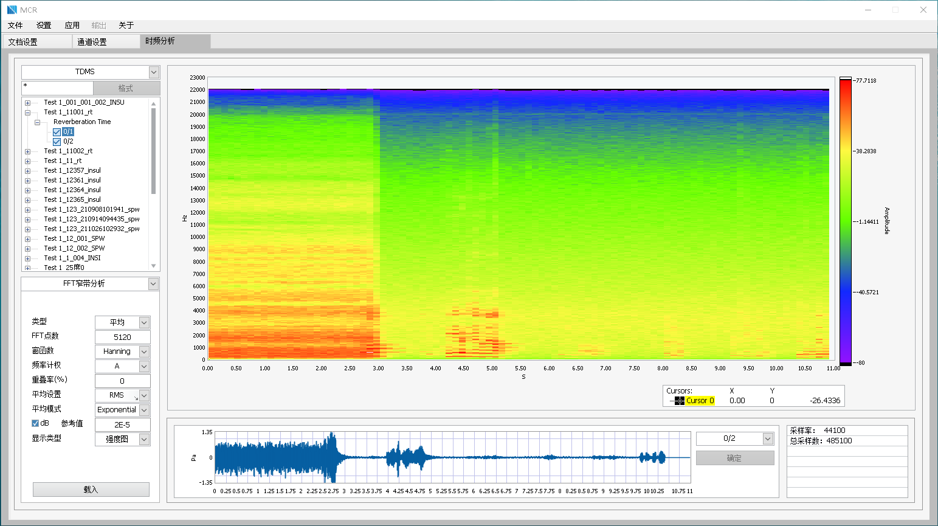Click the FFT点数 input field
938x526 pixels.
(122, 337)
